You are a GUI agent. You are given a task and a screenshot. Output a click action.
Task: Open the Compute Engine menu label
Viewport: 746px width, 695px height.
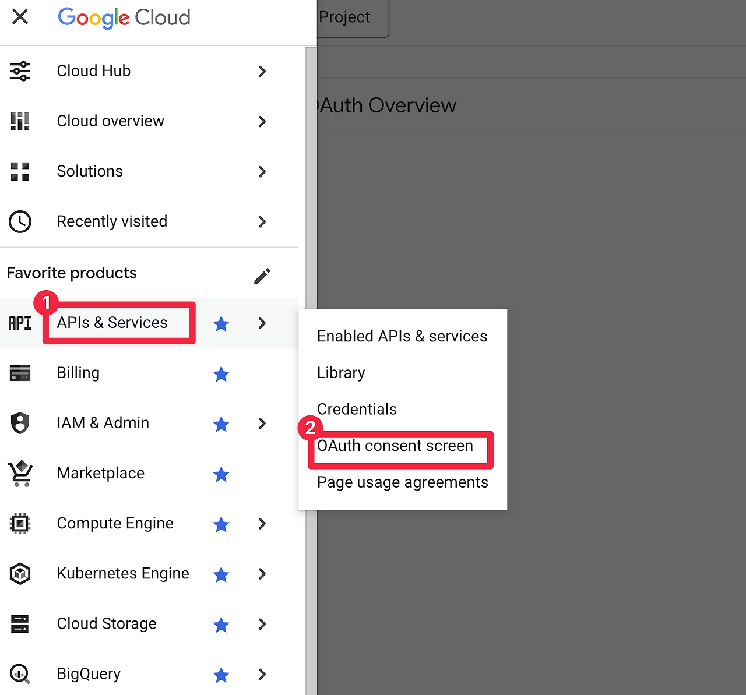click(115, 523)
